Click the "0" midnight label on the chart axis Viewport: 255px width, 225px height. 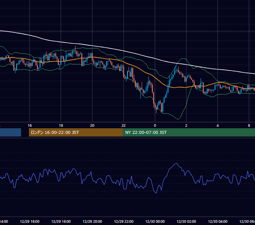[155, 125]
